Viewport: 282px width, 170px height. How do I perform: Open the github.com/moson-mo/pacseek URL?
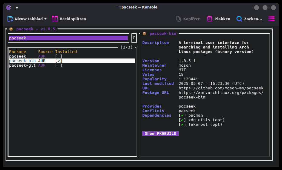coord(221,88)
